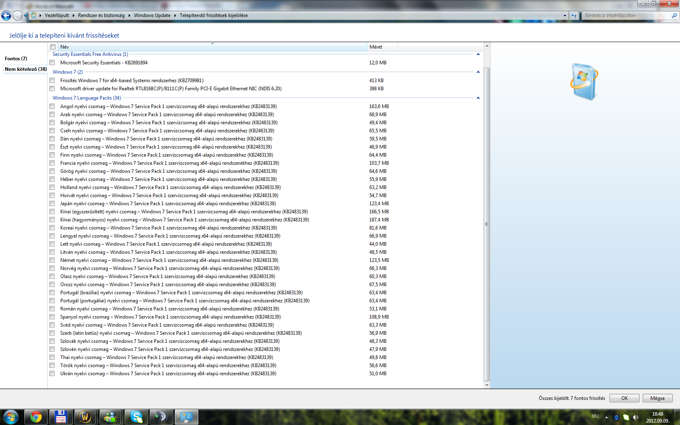Click the list scrollbar up arrow
Image resolution: width=680 pixels, height=425 pixels.
tap(487, 46)
